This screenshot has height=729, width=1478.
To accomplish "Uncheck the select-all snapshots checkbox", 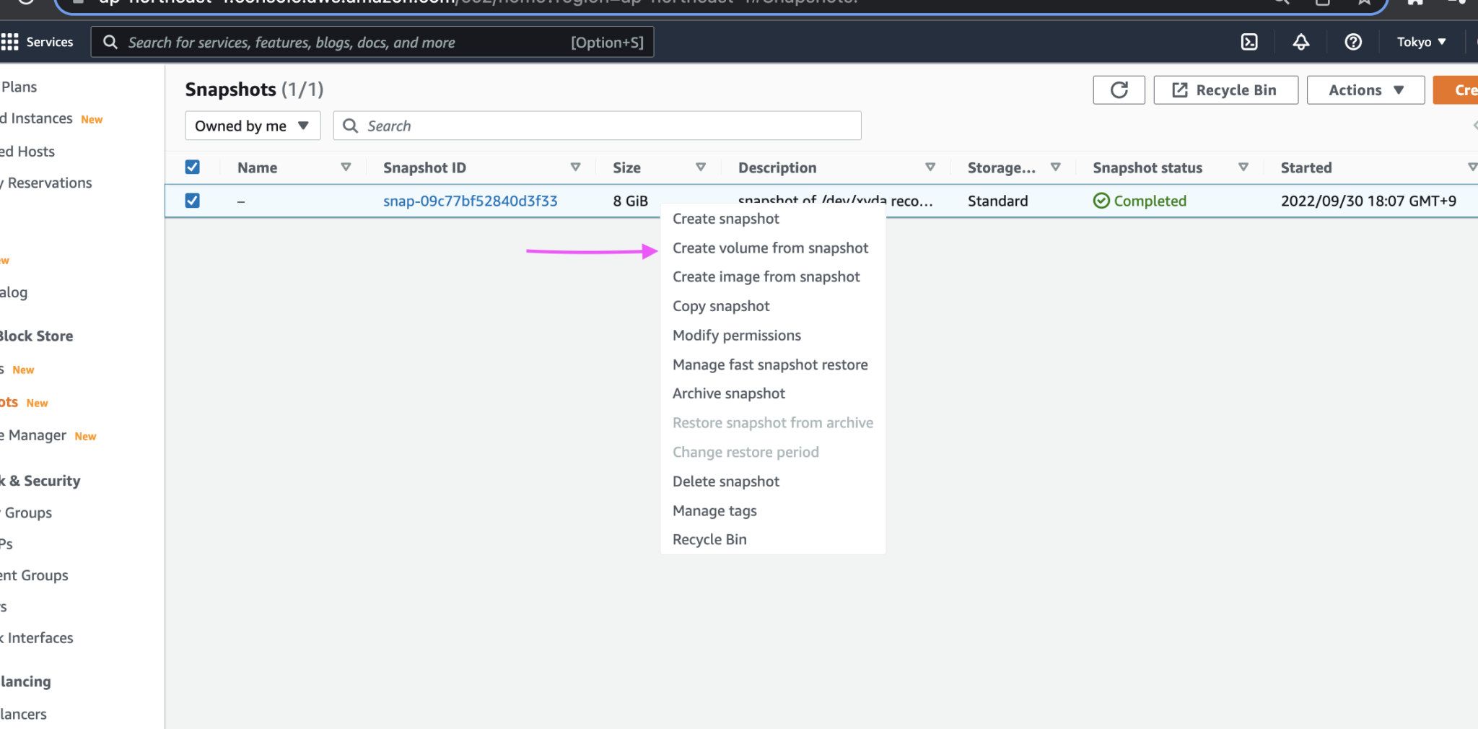I will [192, 167].
